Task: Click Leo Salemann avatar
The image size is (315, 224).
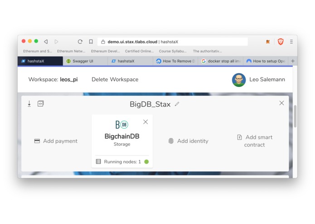Action: click(239, 80)
